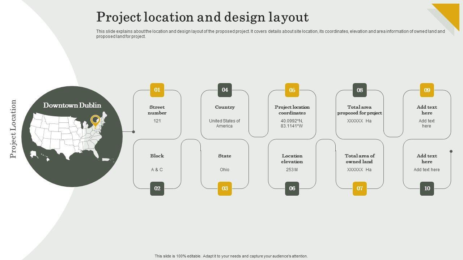This screenshot has height=260, width=463.
Task: Click the yellow 03 badge under State
Action: 225,188
